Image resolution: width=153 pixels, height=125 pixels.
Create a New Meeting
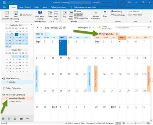tap(16, 15)
